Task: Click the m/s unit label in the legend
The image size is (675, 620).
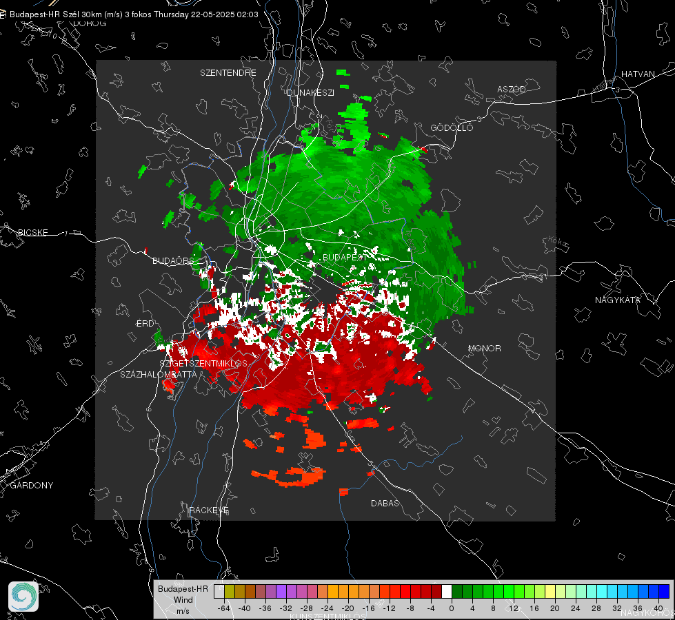Action: point(183,610)
